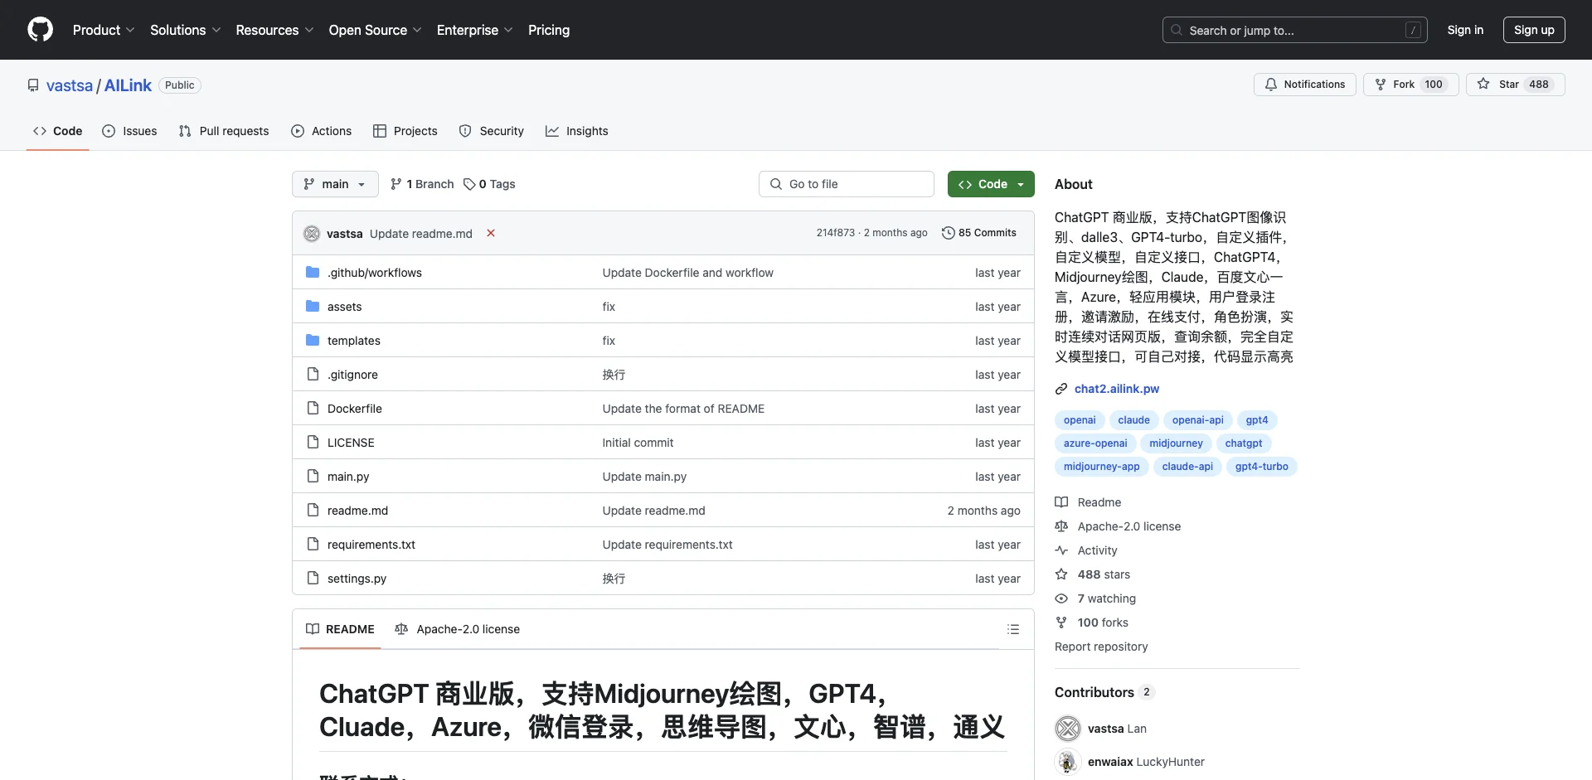
Task: Click the Report repository link
Action: (1101, 647)
